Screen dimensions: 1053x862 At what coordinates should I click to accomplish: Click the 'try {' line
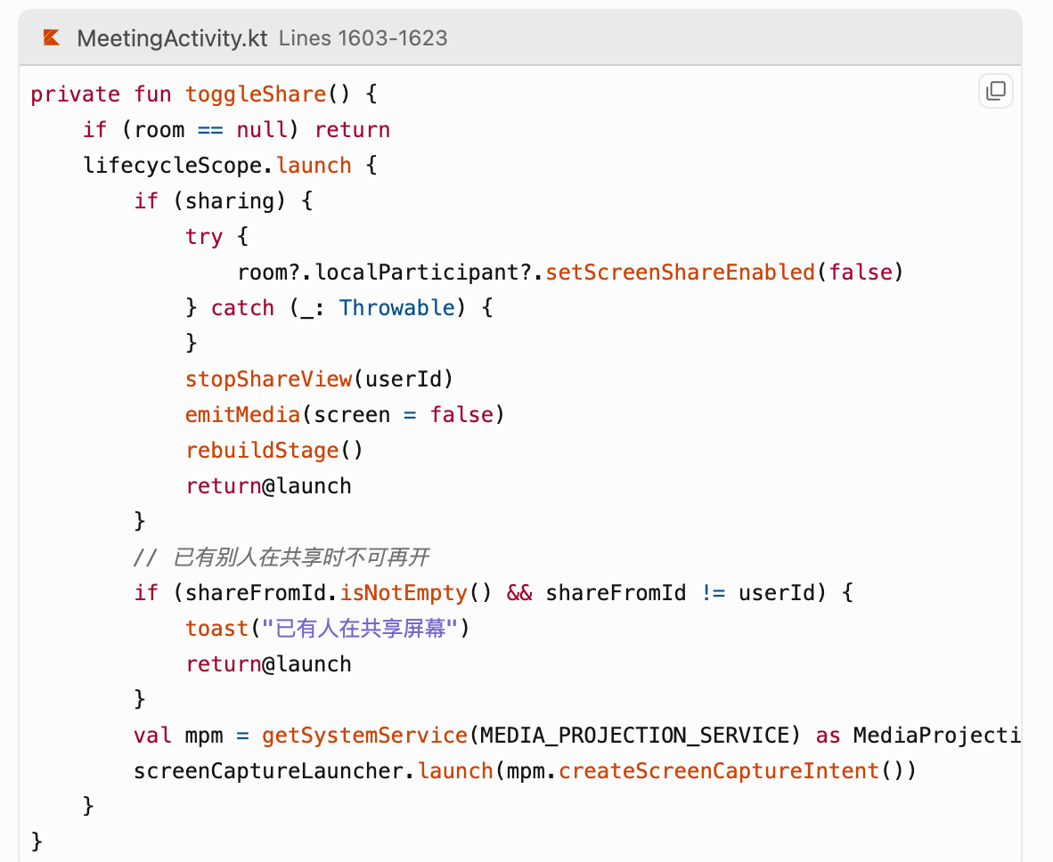(216, 236)
